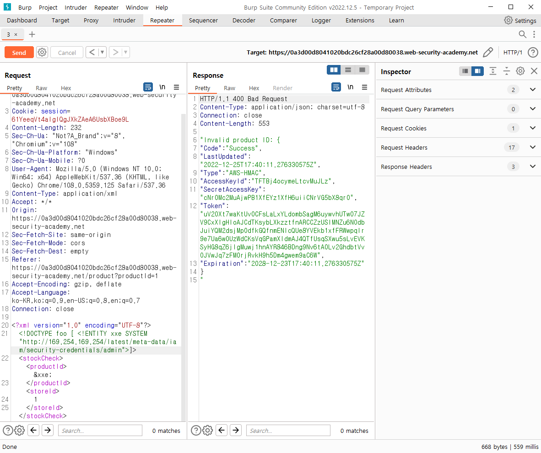Go back to previous request in history
Screen dimensions: 541x453
click(x=92, y=53)
